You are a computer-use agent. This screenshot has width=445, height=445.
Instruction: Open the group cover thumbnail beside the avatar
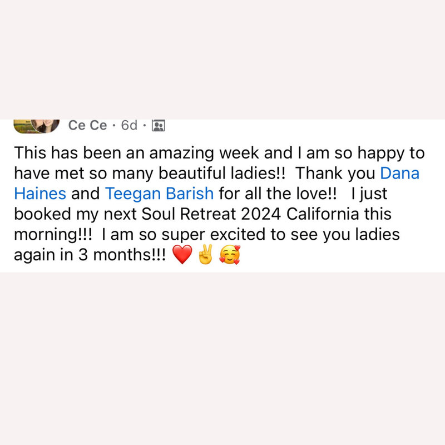[x=22, y=126]
